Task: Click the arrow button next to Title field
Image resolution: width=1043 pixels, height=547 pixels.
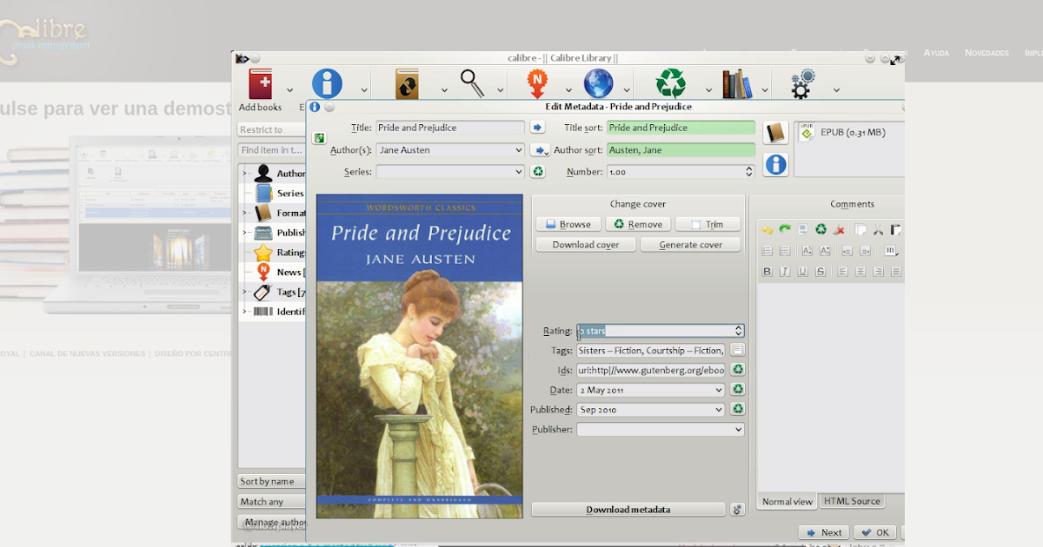Action: pos(538,128)
